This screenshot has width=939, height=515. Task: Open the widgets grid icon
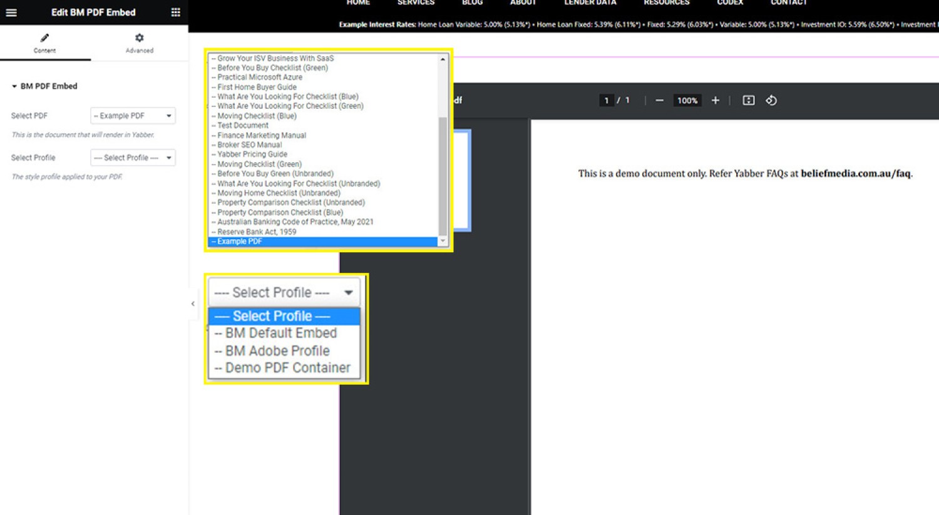[x=176, y=13]
